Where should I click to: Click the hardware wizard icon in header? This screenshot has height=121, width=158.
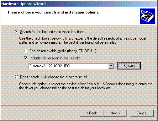click(147, 16)
